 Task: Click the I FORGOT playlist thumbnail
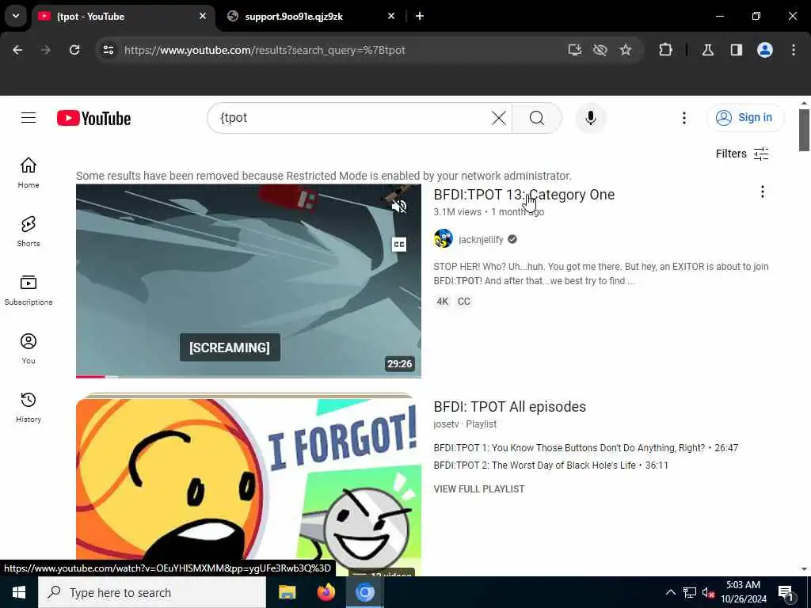pyautogui.click(x=248, y=484)
